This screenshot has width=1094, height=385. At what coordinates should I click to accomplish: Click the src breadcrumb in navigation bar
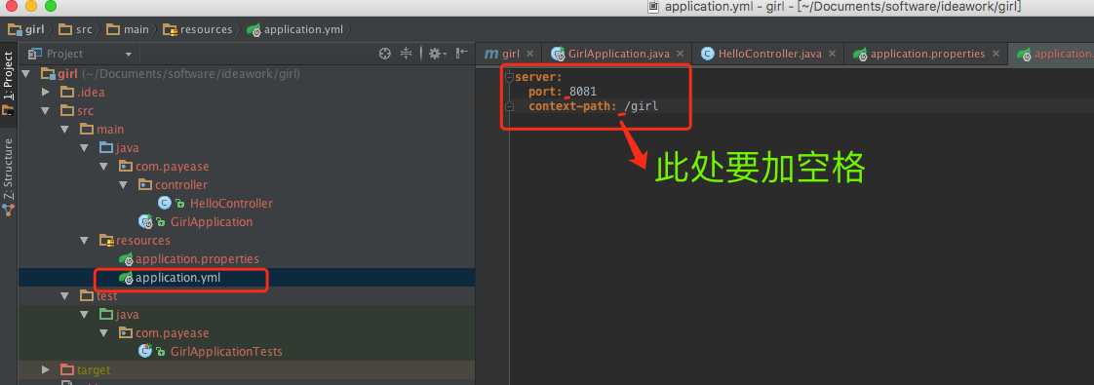(x=75, y=29)
